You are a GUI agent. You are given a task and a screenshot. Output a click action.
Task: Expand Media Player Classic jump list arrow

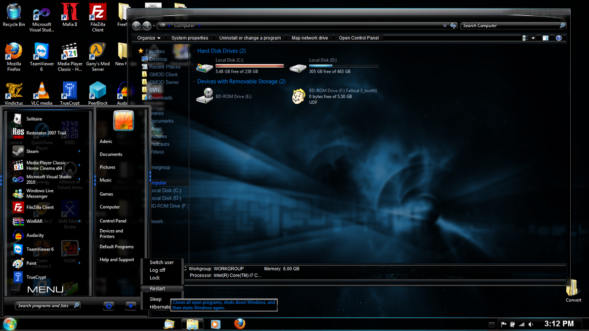(79, 165)
